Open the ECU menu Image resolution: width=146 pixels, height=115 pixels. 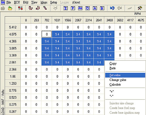click(x=17, y=2)
